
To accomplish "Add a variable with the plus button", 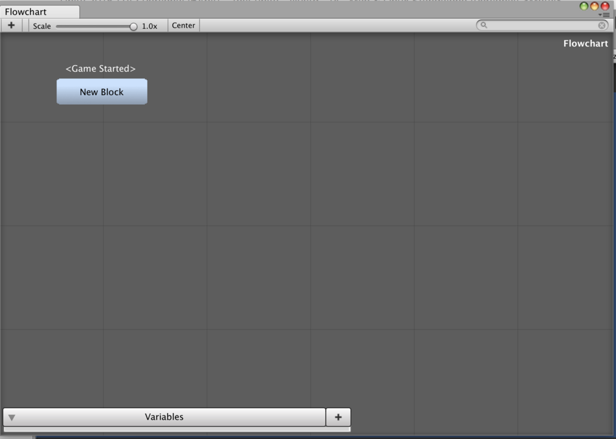I will (x=338, y=417).
